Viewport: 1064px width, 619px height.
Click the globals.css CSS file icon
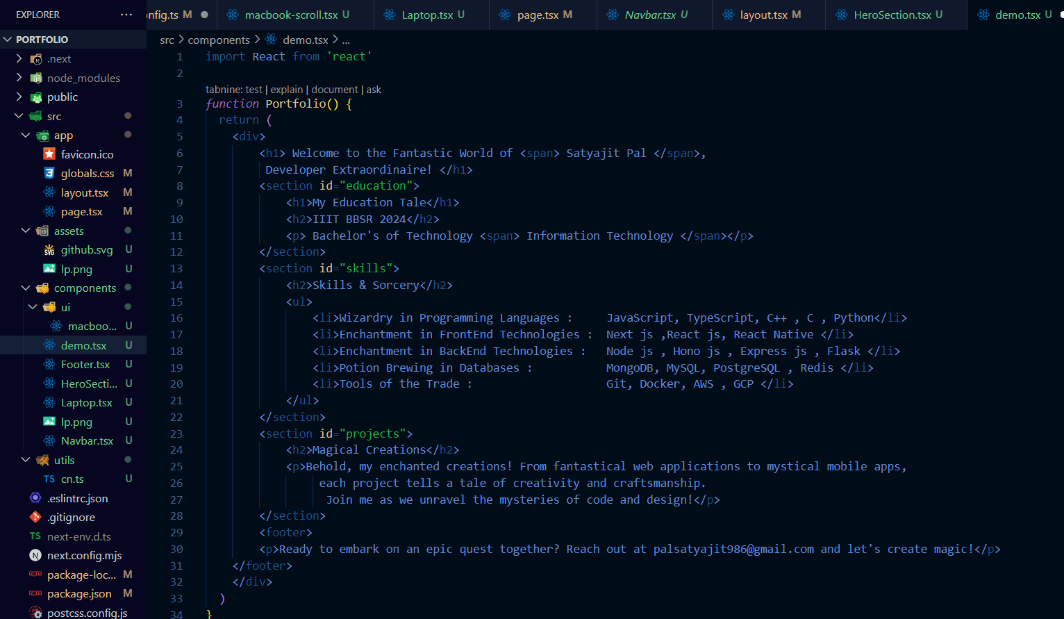tap(49, 173)
